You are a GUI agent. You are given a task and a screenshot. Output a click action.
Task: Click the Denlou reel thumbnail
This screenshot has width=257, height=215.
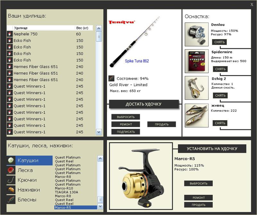197,34
